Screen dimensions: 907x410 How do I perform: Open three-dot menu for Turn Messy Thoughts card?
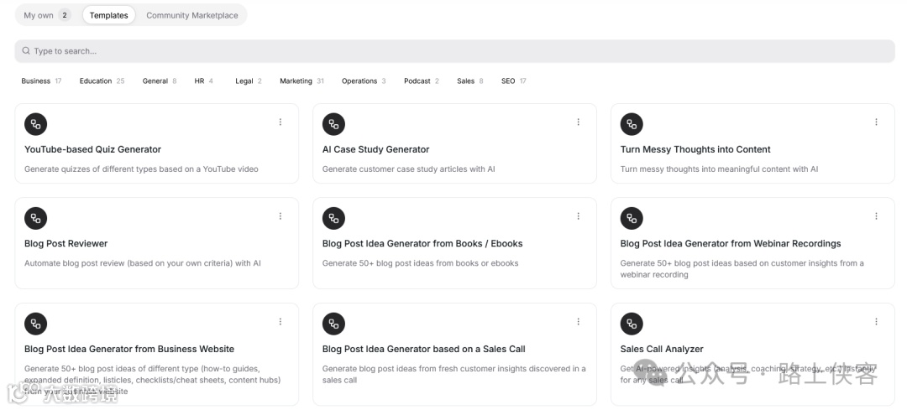(x=876, y=122)
